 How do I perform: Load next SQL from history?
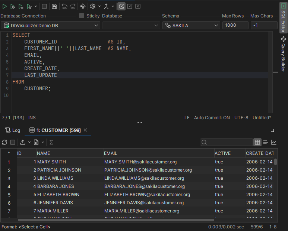tap(73, 7)
